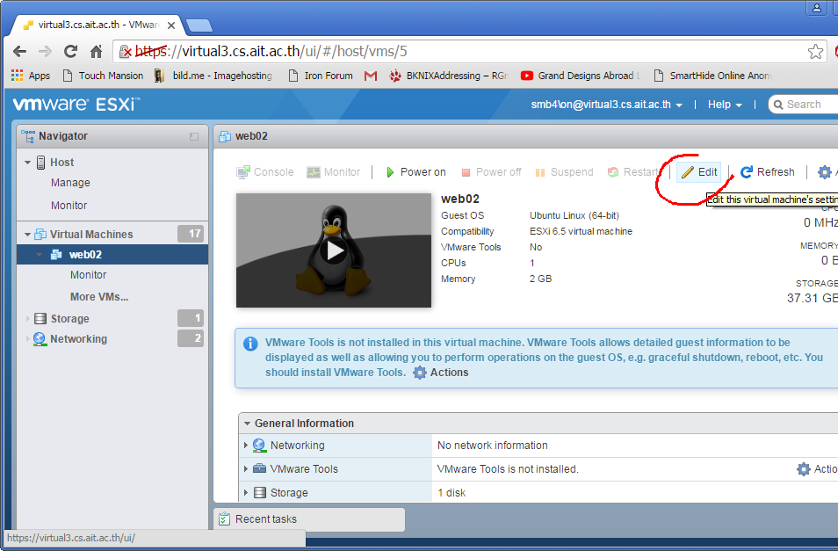Image resolution: width=838 pixels, height=551 pixels.
Task: Open Monitor under Host
Action: [69, 206]
